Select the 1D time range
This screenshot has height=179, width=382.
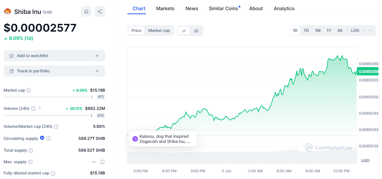[295, 31]
